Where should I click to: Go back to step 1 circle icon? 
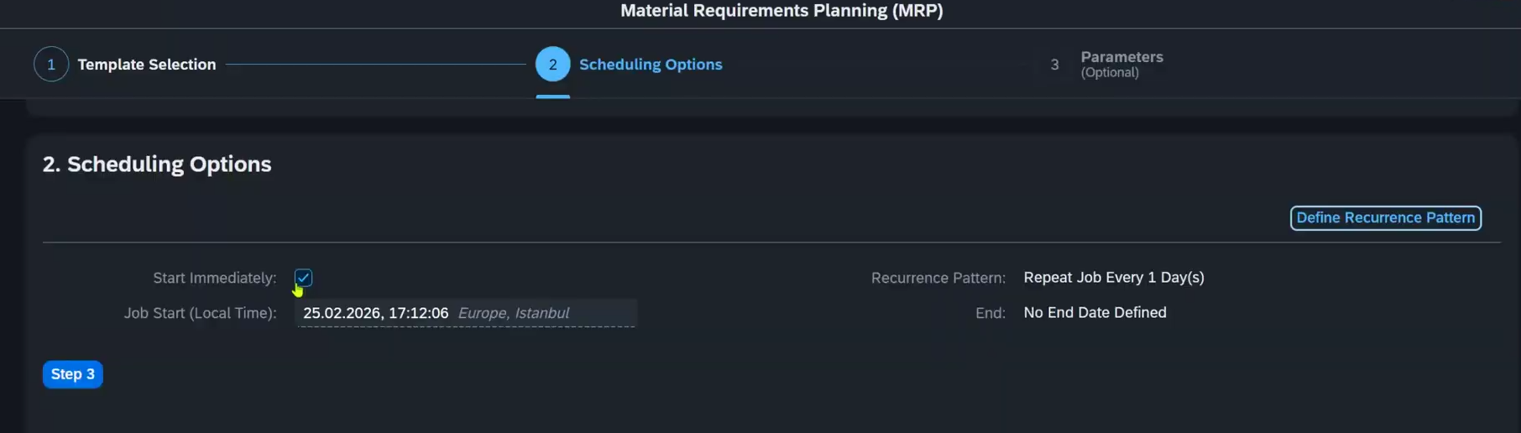pyautogui.click(x=51, y=65)
